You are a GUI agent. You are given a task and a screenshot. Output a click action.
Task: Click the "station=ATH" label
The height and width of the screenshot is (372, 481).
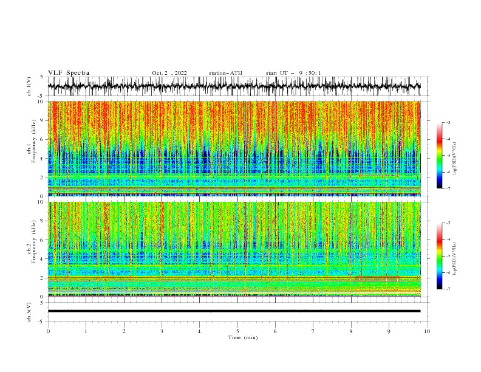click(225, 73)
